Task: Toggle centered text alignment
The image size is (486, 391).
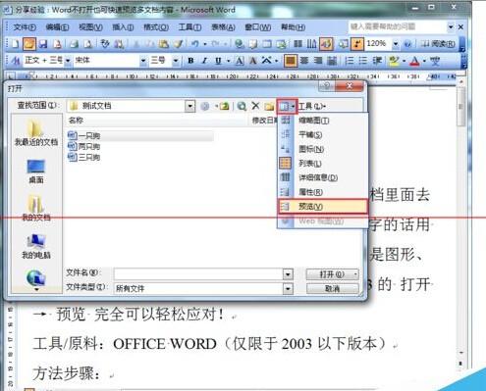Action: point(304,61)
